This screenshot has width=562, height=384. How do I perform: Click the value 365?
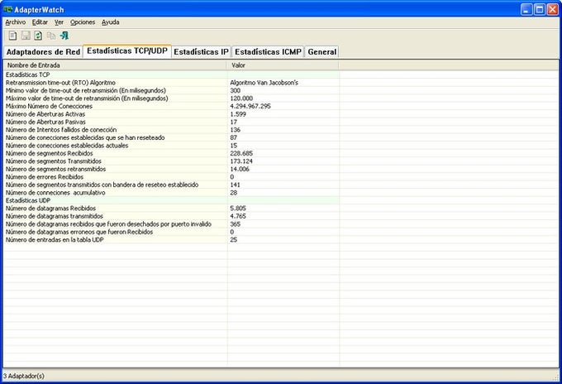[235, 224]
